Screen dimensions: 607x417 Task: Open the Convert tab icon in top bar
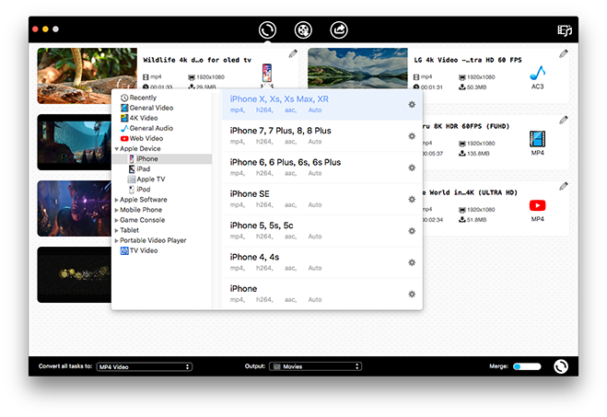[x=267, y=30]
